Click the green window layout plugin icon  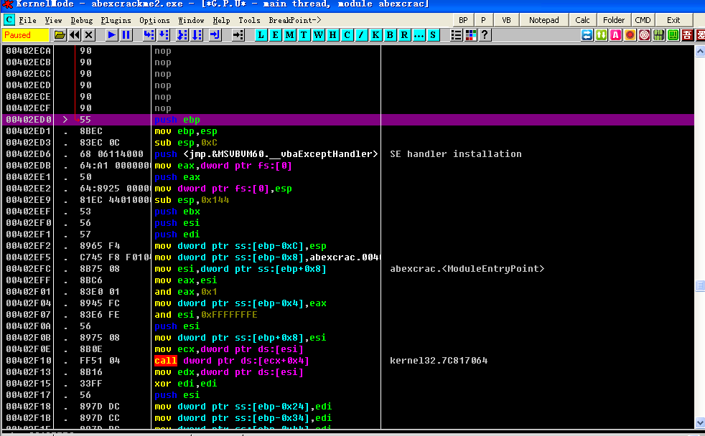click(673, 35)
